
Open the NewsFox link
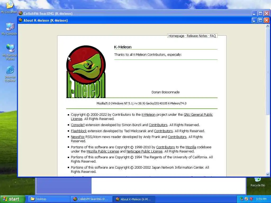tap(78, 137)
